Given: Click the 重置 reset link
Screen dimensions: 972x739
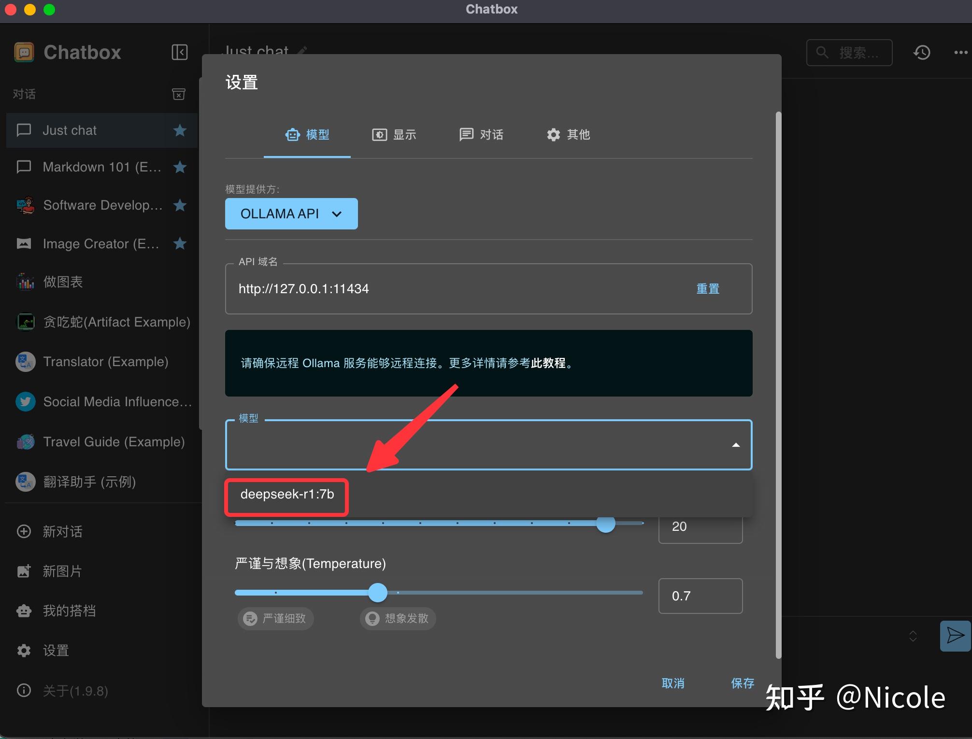Looking at the screenshot, I should [x=708, y=289].
